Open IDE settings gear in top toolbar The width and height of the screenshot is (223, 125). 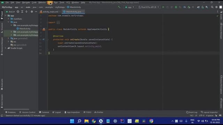216,7
